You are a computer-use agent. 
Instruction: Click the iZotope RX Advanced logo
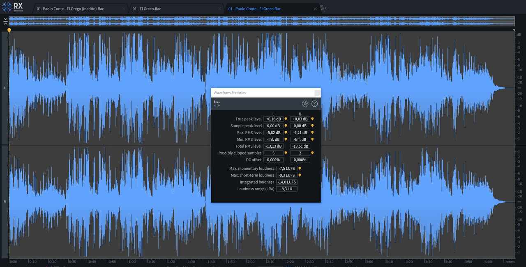click(x=12, y=7)
